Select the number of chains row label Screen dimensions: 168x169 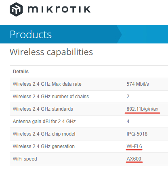[51, 97]
